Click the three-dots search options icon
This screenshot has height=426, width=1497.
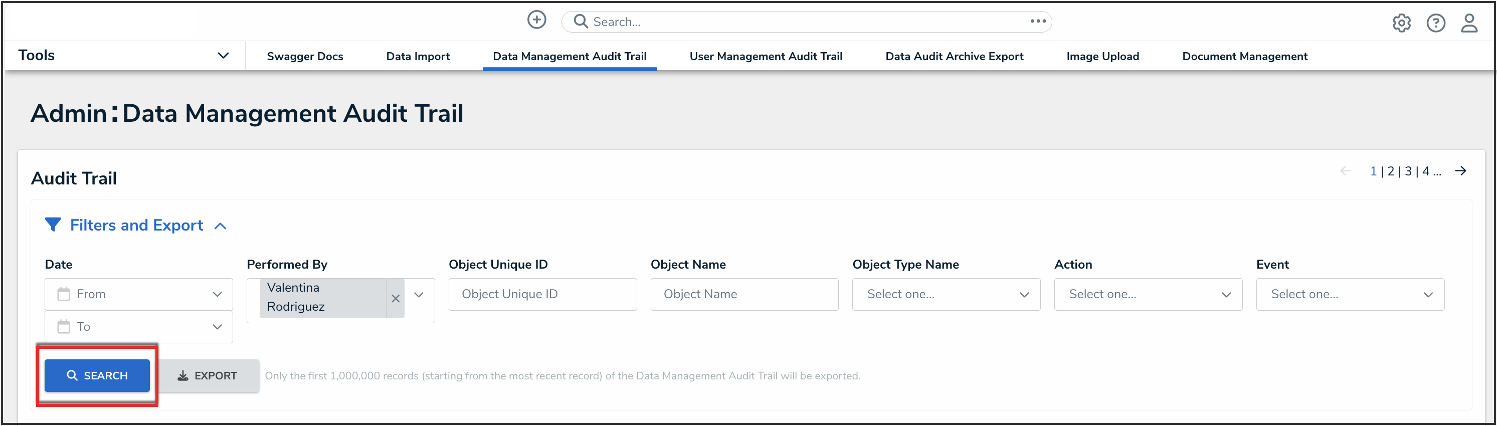pos(1038,22)
